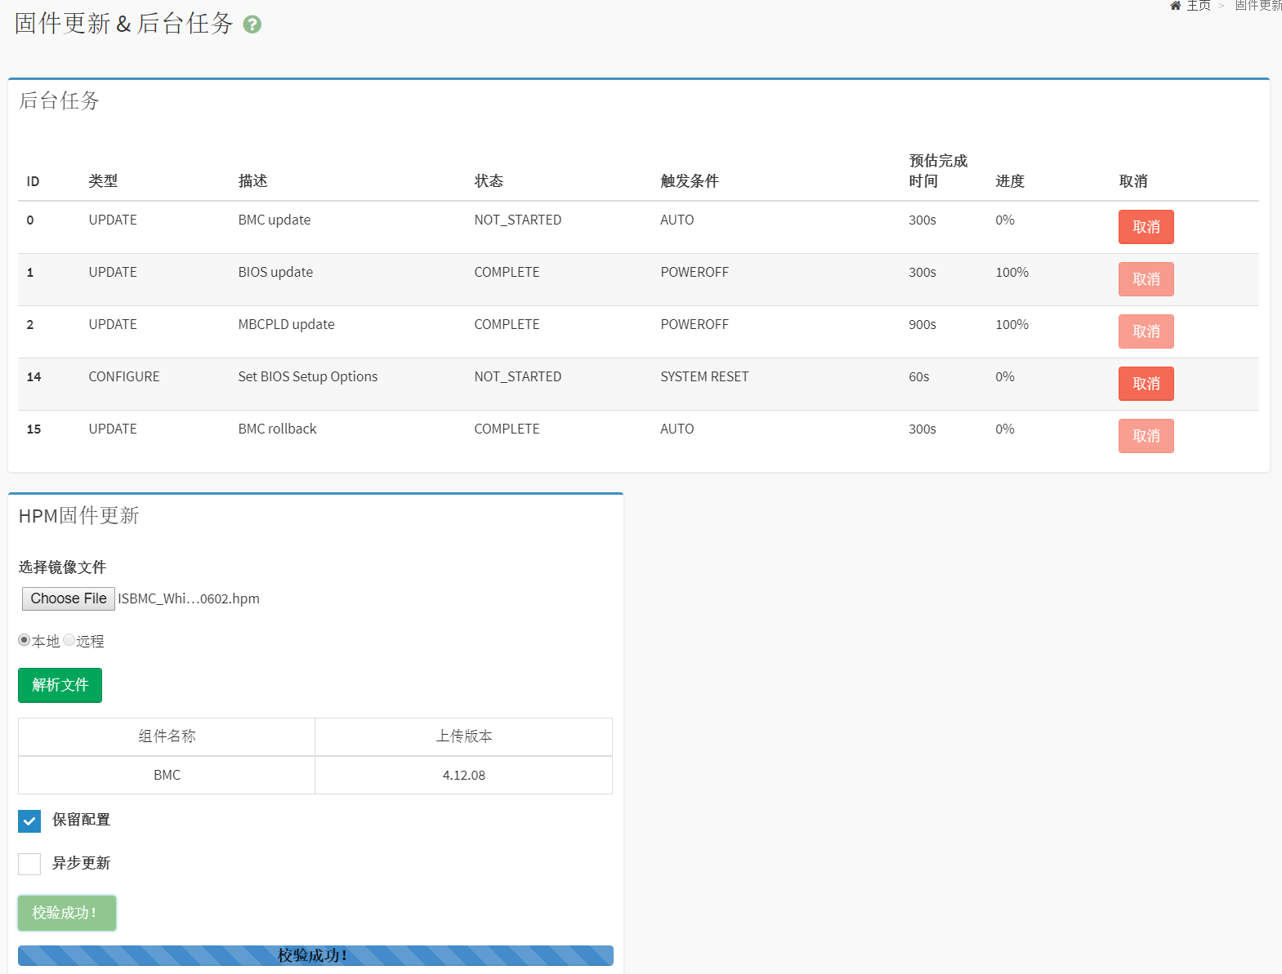Viewport: 1282px width, 974px height.
Task: Cancel the BMC rollback task
Action: pyautogui.click(x=1146, y=436)
